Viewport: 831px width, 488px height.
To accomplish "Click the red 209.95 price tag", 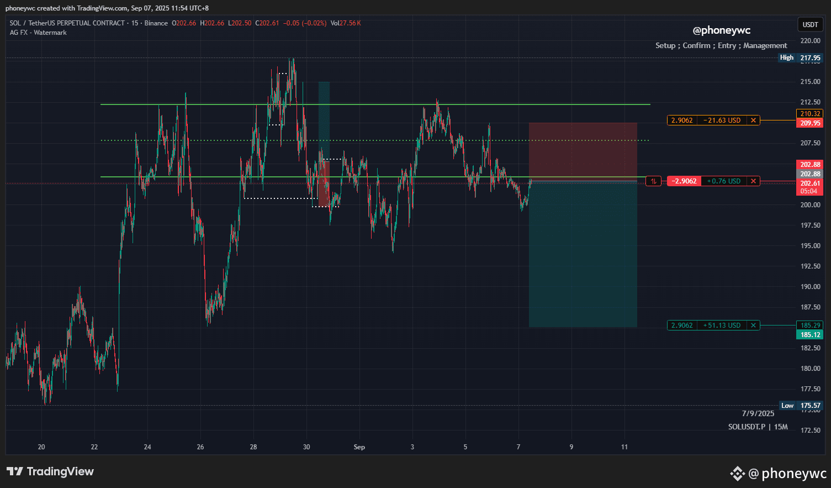I will tap(810, 123).
